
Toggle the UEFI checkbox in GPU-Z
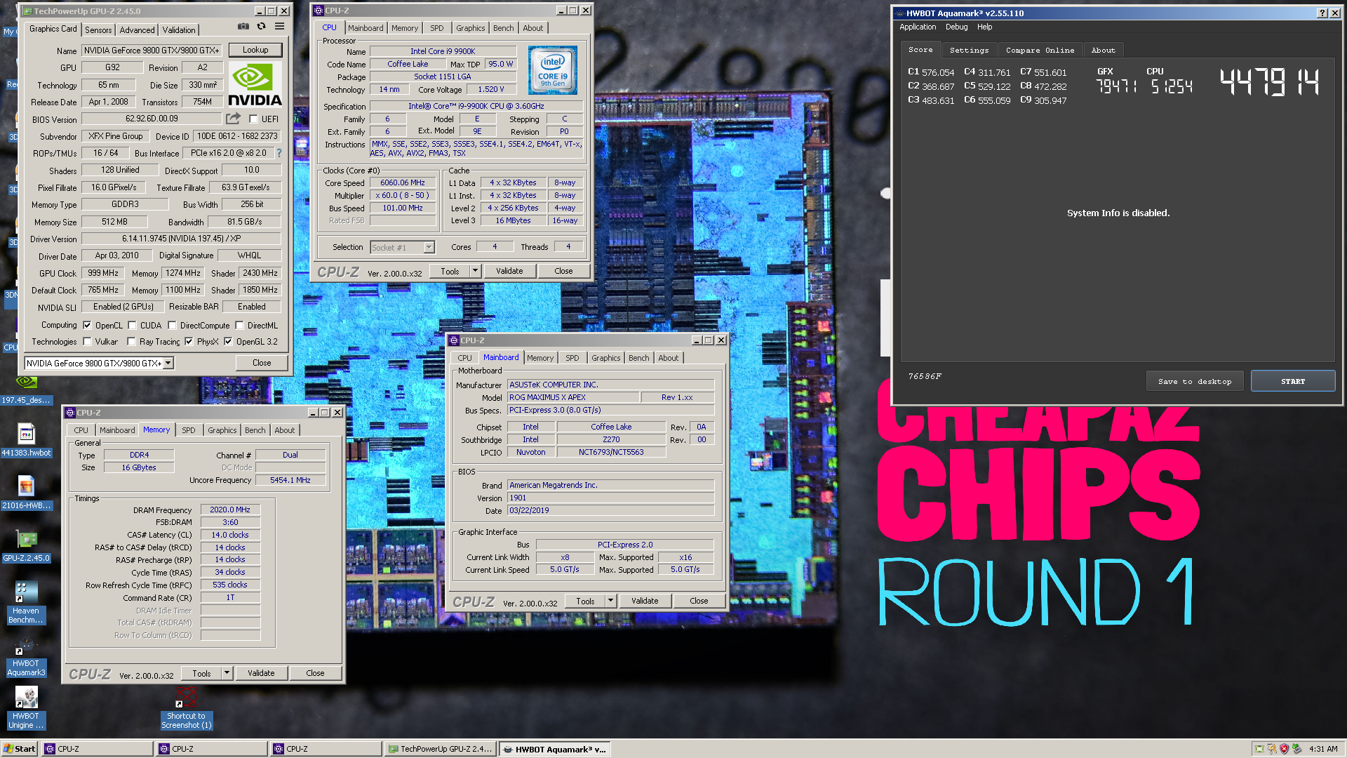pos(253,119)
